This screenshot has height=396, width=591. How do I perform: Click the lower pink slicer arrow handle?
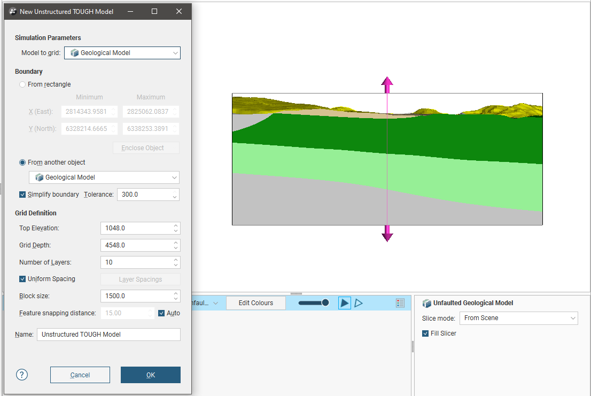click(x=387, y=234)
